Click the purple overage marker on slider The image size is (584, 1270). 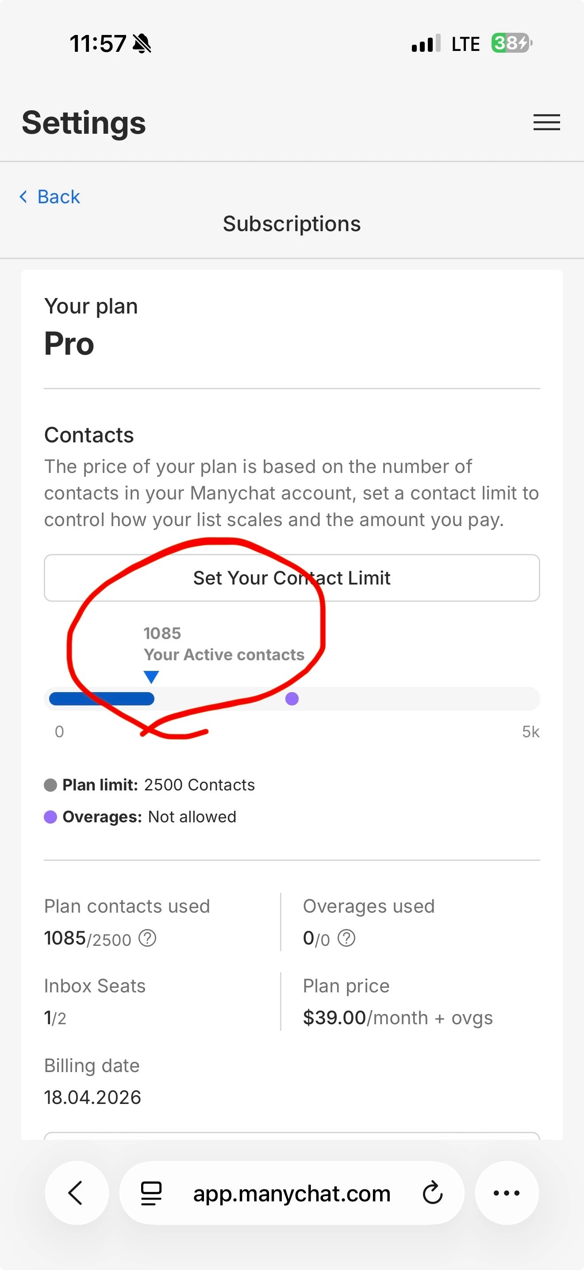pyautogui.click(x=292, y=699)
